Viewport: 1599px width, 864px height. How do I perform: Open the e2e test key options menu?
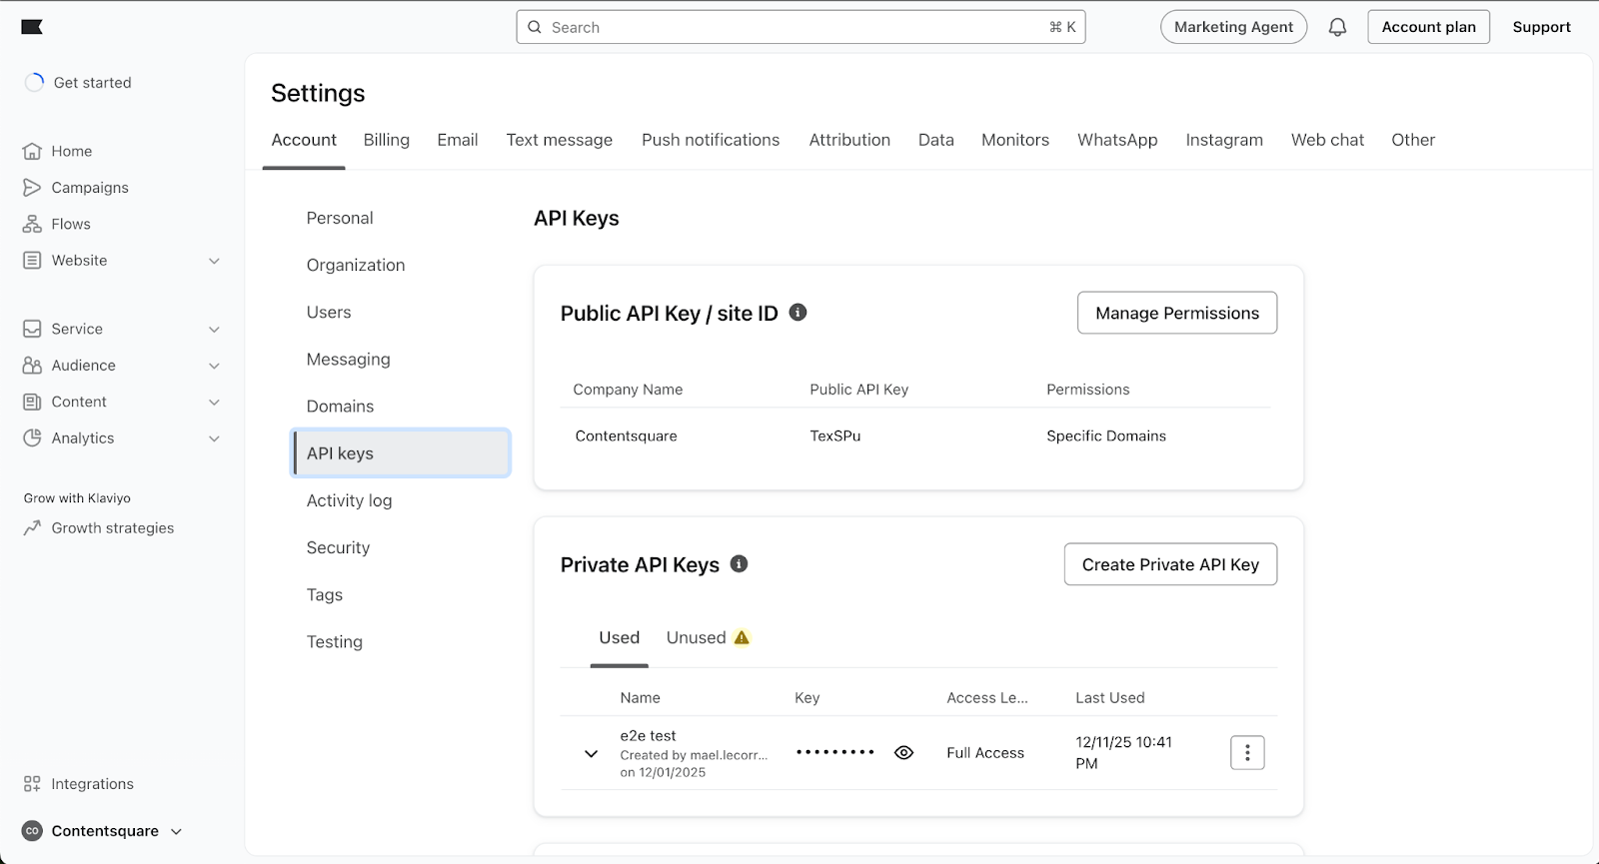tap(1246, 753)
